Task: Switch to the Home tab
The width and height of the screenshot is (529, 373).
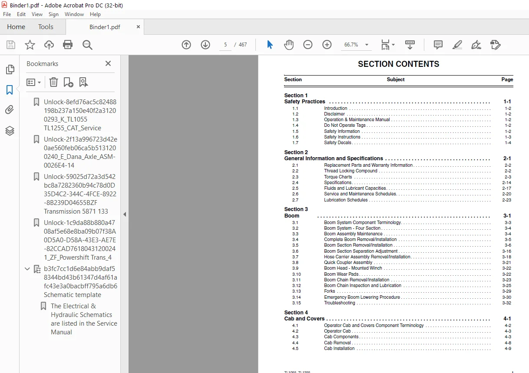Action: point(16,27)
